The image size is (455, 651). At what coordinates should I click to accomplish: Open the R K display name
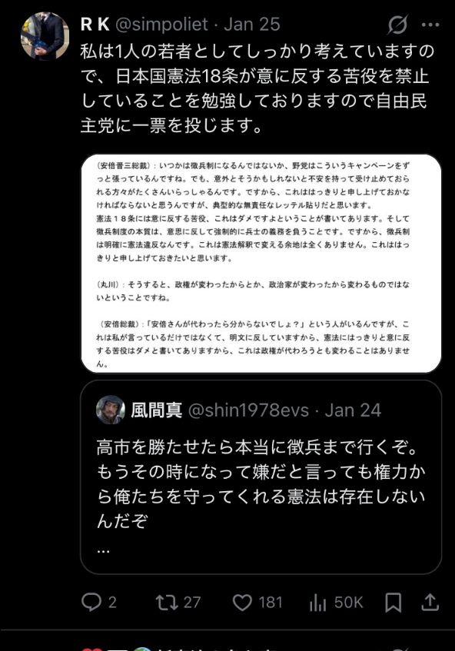95,25
